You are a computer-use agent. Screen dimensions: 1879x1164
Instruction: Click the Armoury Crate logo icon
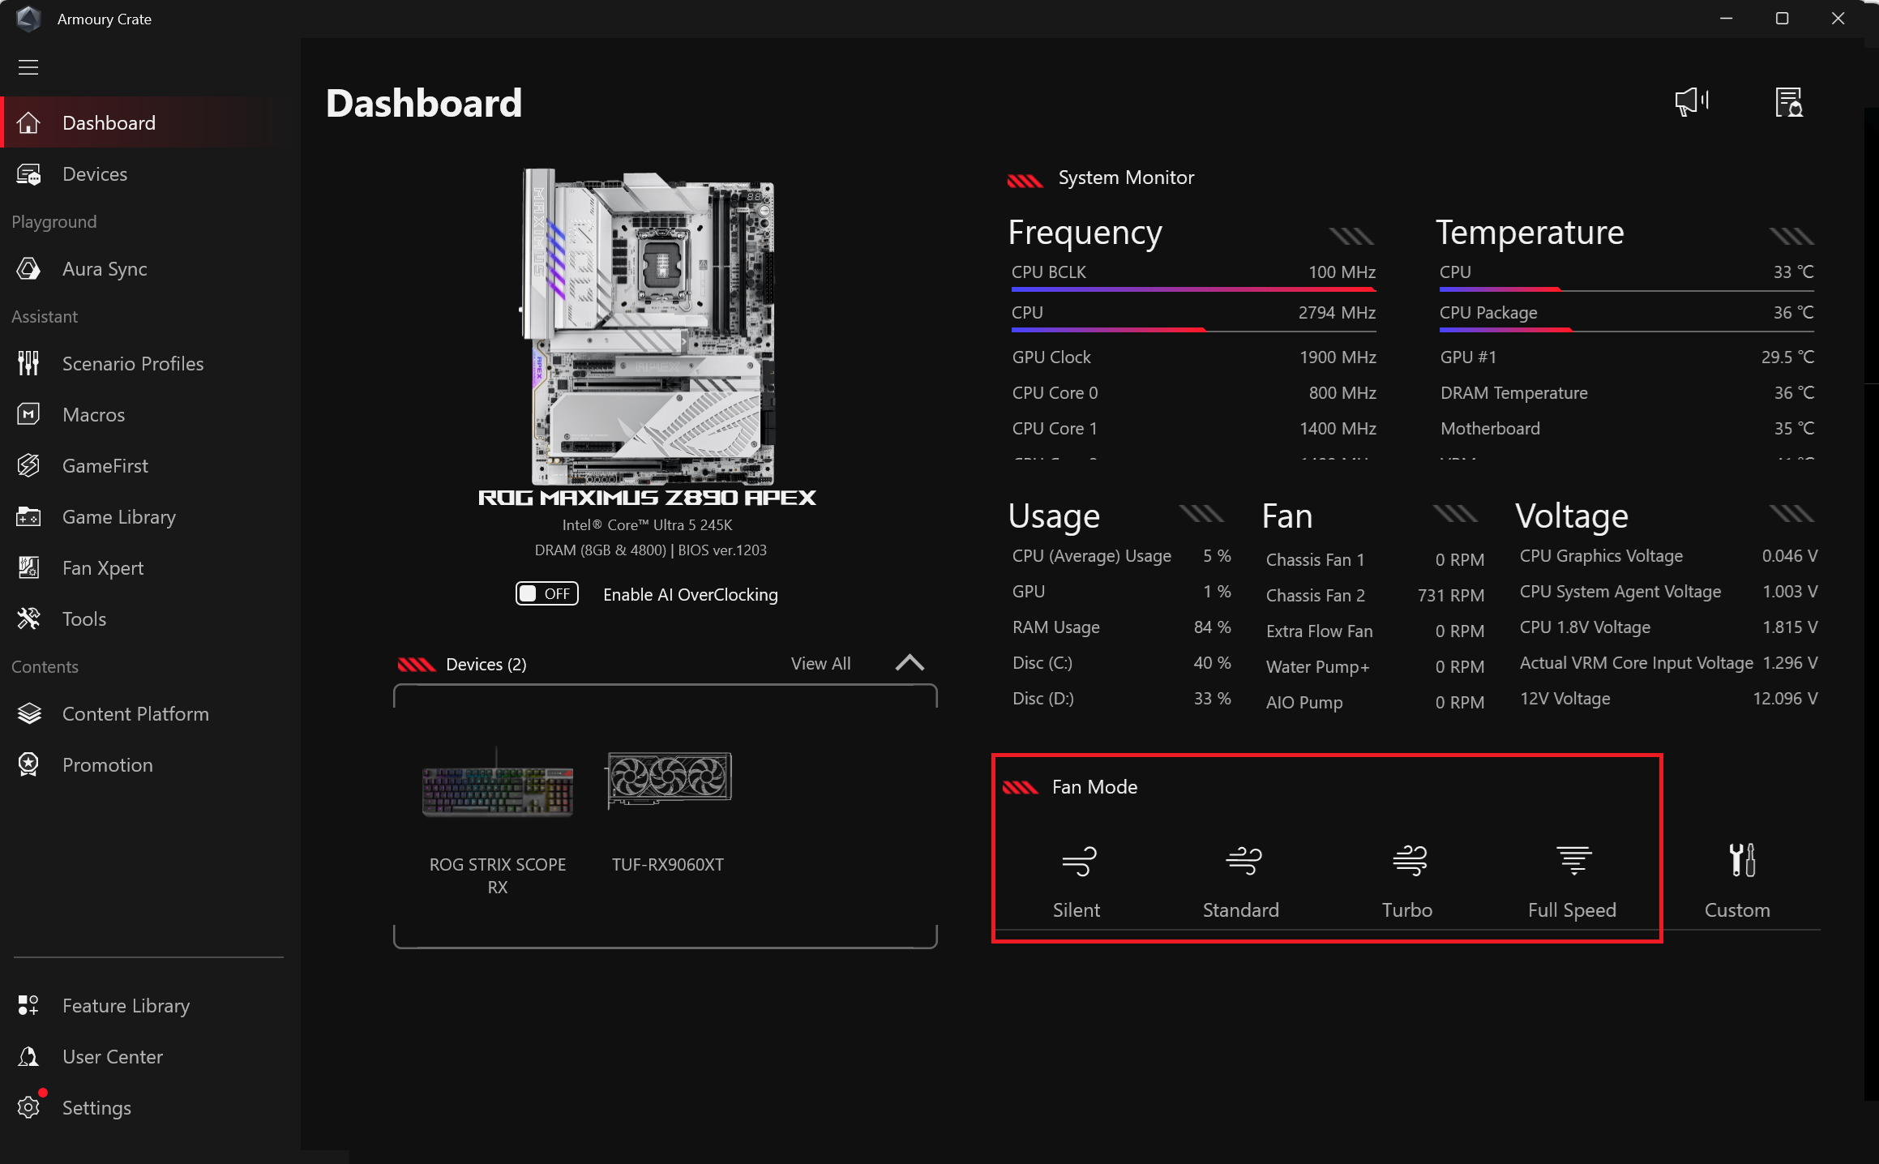tap(28, 19)
